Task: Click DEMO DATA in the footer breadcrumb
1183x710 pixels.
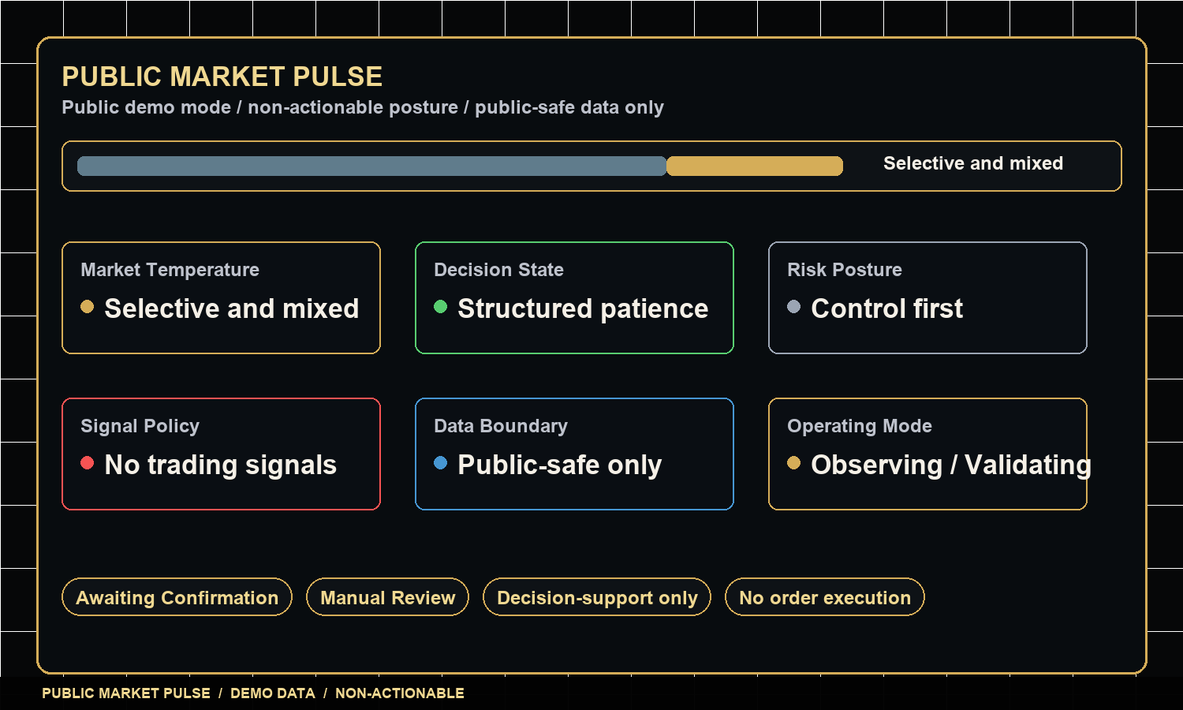Action: (x=273, y=693)
